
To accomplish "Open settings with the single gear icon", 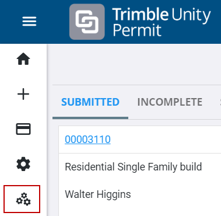I will 23,164.
